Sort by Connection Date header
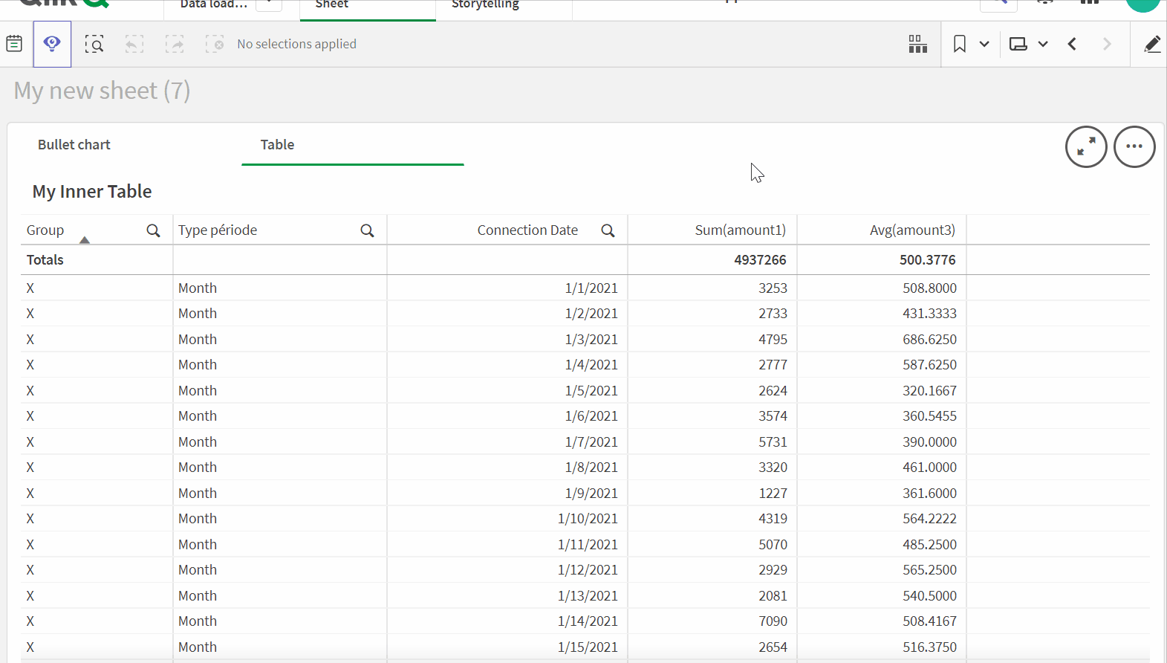1167x663 pixels. [527, 230]
